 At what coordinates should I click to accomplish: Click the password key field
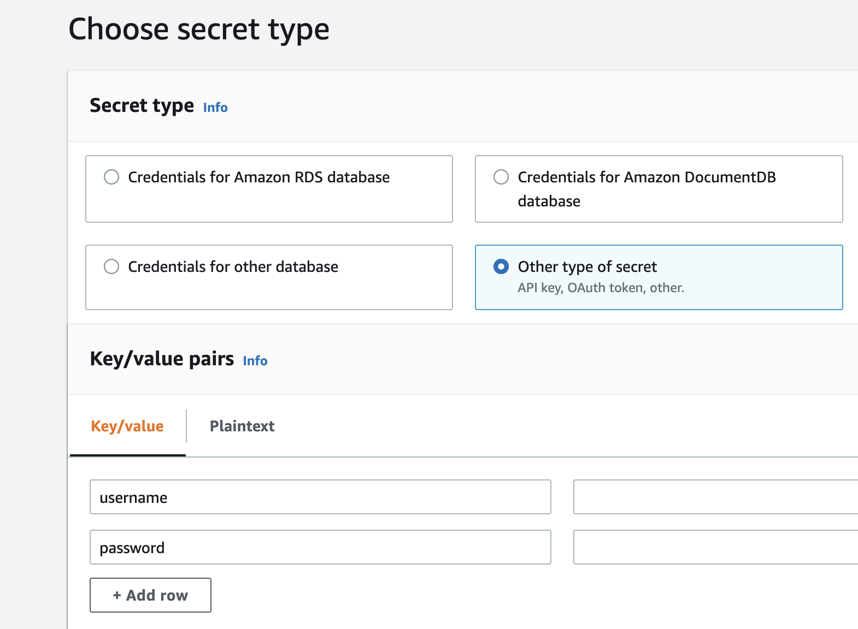point(320,547)
